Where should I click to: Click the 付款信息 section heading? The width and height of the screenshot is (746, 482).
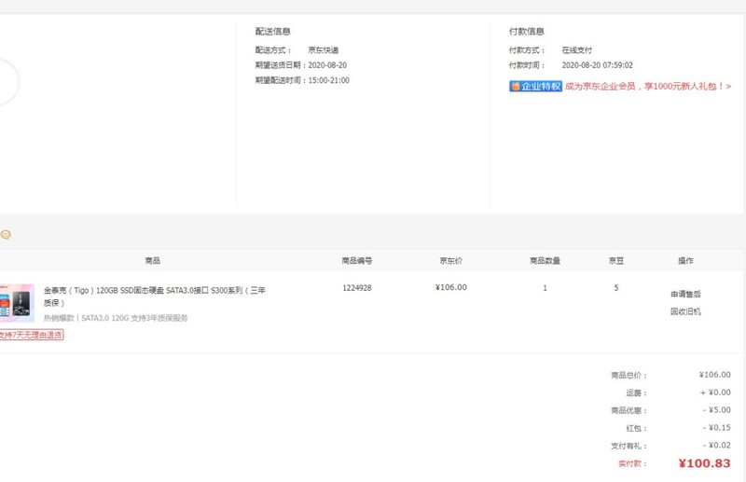pyautogui.click(x=527, y=32)
